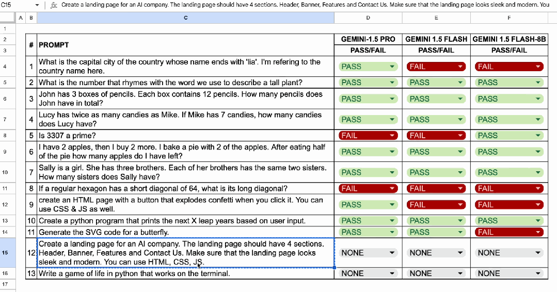Click the PASS/FAIL subheader under Gemini-1.5 Pro

368,51
